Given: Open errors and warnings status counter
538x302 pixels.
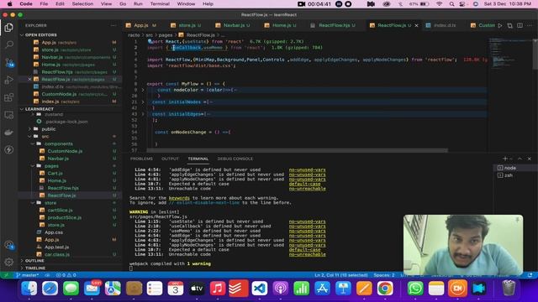Looking at the screenshot, I should click(x=66, y=275).
